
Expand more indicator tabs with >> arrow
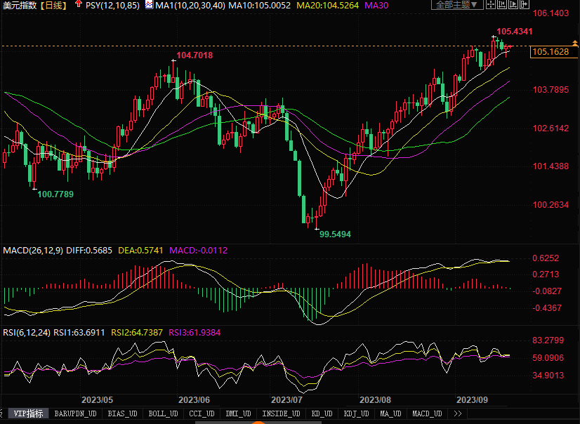pyautogui.click(x=458, y=413)
